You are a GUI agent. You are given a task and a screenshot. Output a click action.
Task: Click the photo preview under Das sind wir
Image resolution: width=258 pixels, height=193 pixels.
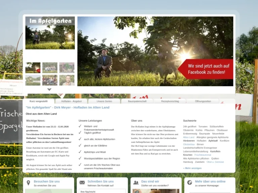pyautogui.click(x=156, y=191)
